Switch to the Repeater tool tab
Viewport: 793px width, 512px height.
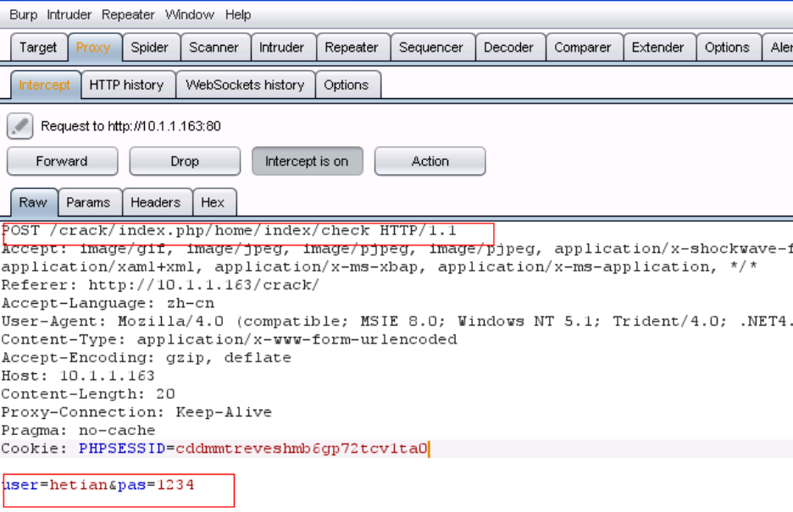[352, 47]
